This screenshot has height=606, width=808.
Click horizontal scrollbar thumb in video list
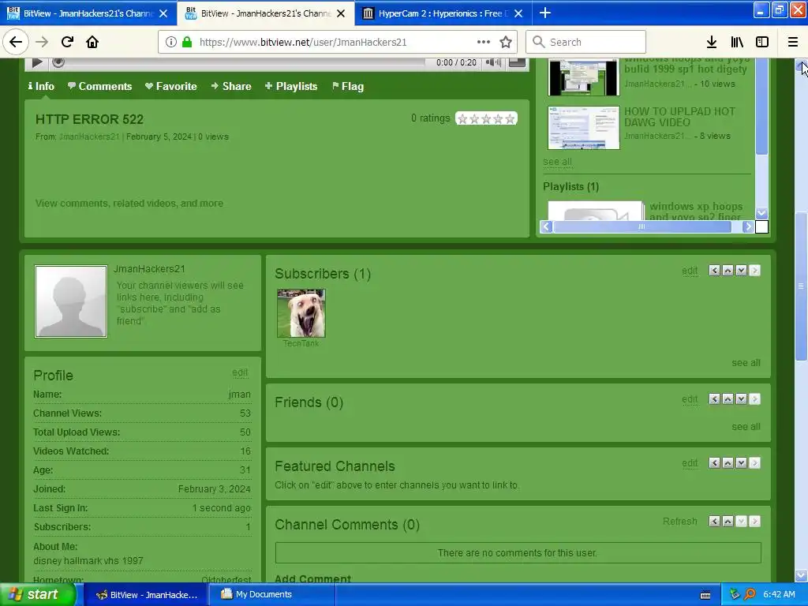coord(642,226)
